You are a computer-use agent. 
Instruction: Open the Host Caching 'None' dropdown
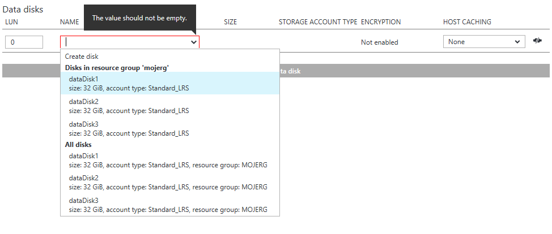(483, 42)
